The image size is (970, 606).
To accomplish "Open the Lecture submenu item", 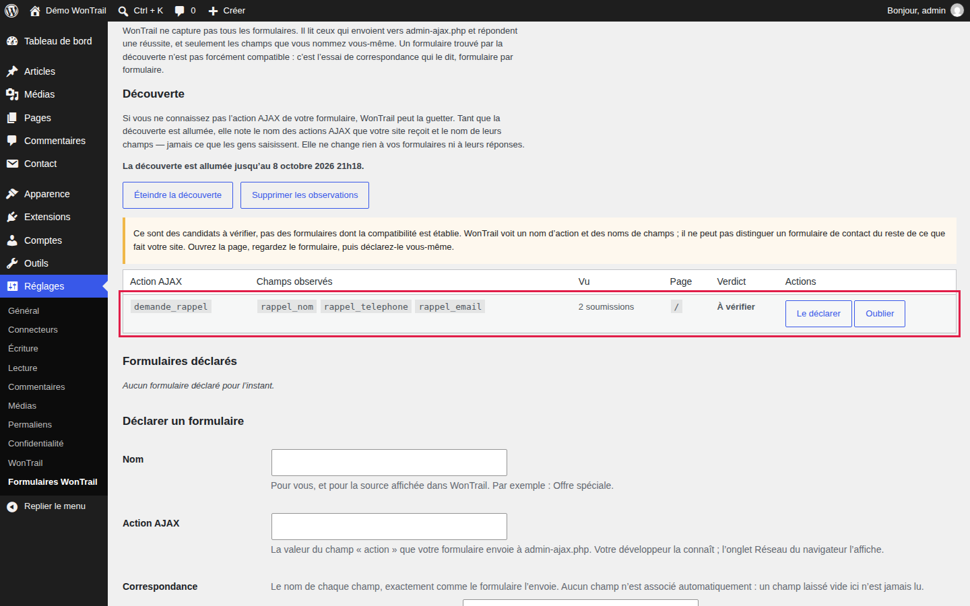I will tap(23, 368).
